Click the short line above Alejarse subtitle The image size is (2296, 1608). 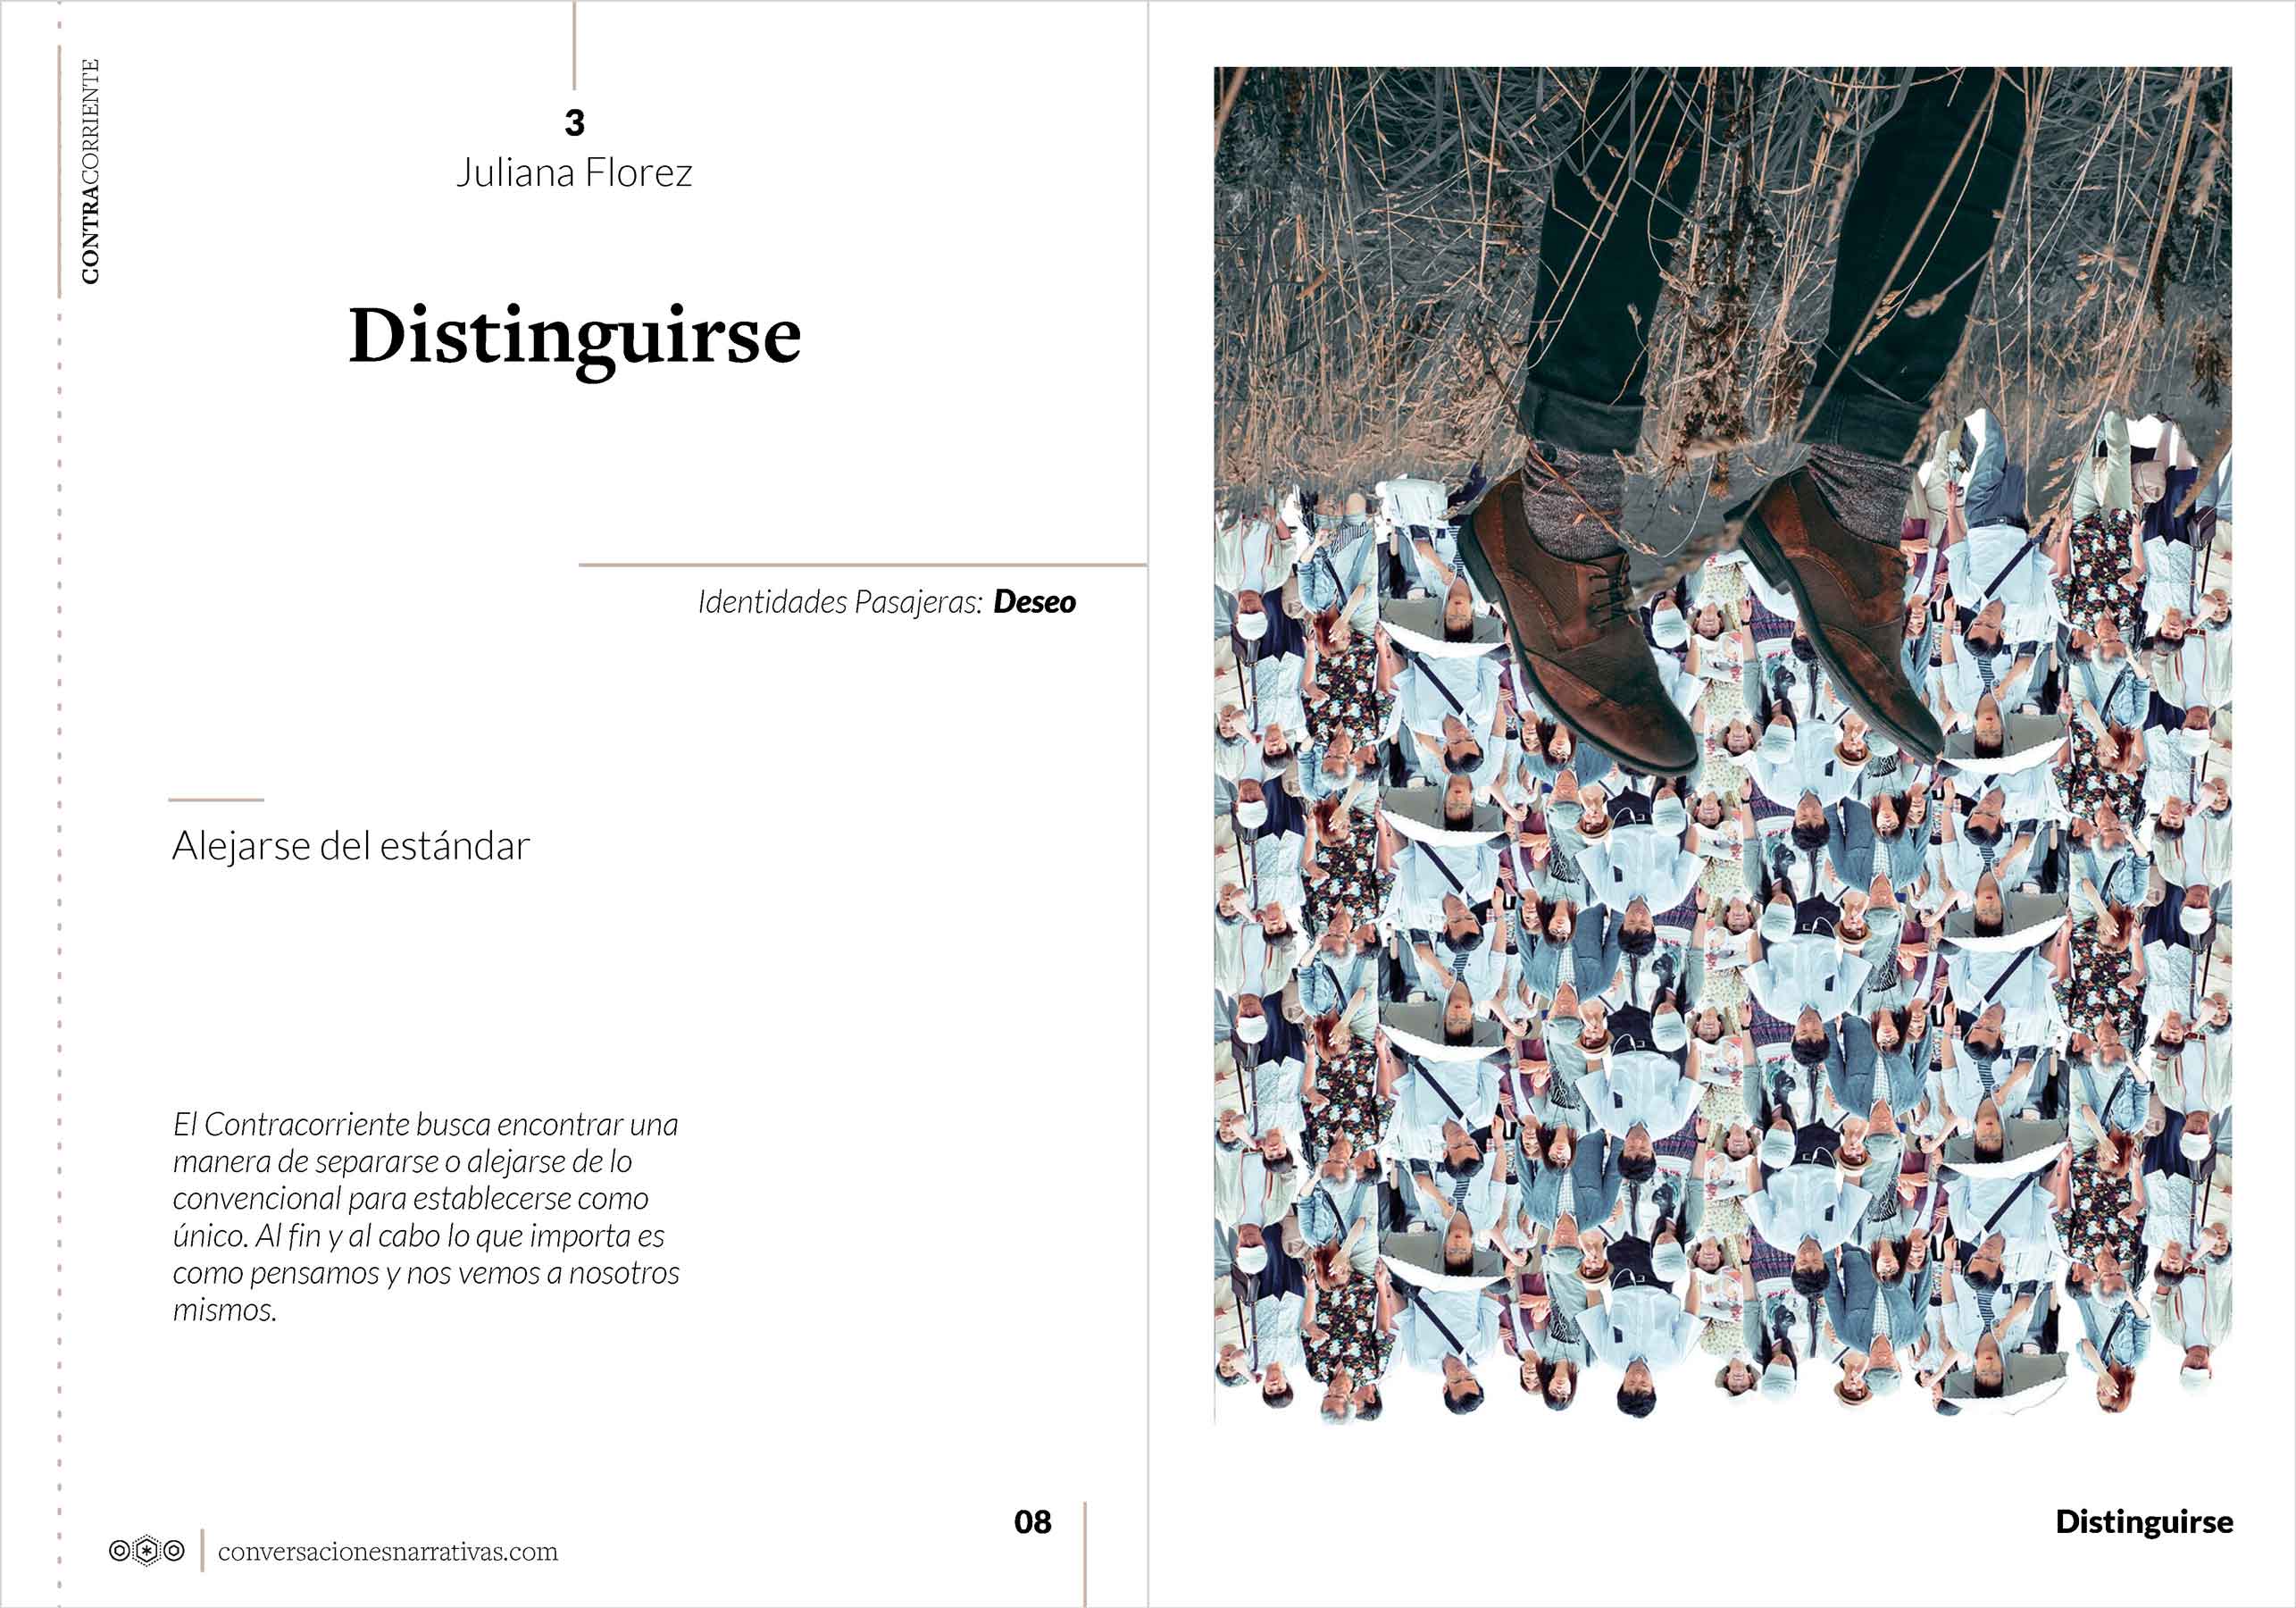(x=216, y=800)
